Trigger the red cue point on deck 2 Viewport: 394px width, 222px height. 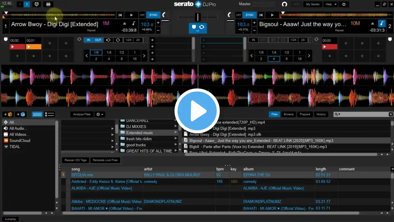tap(330, 47)
